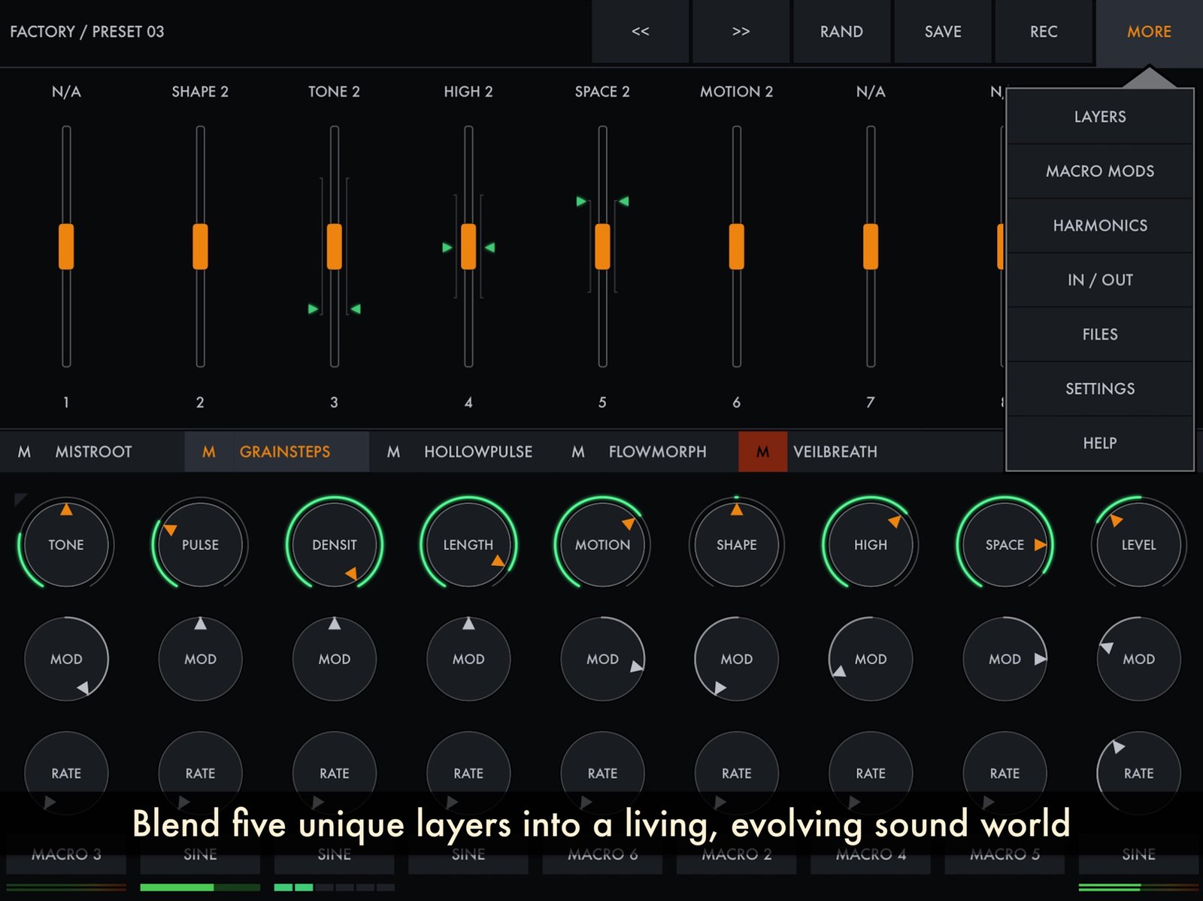Click the SHAPE knob
Viewport: 1203px width, 901px height.
(x=737, y=544)
